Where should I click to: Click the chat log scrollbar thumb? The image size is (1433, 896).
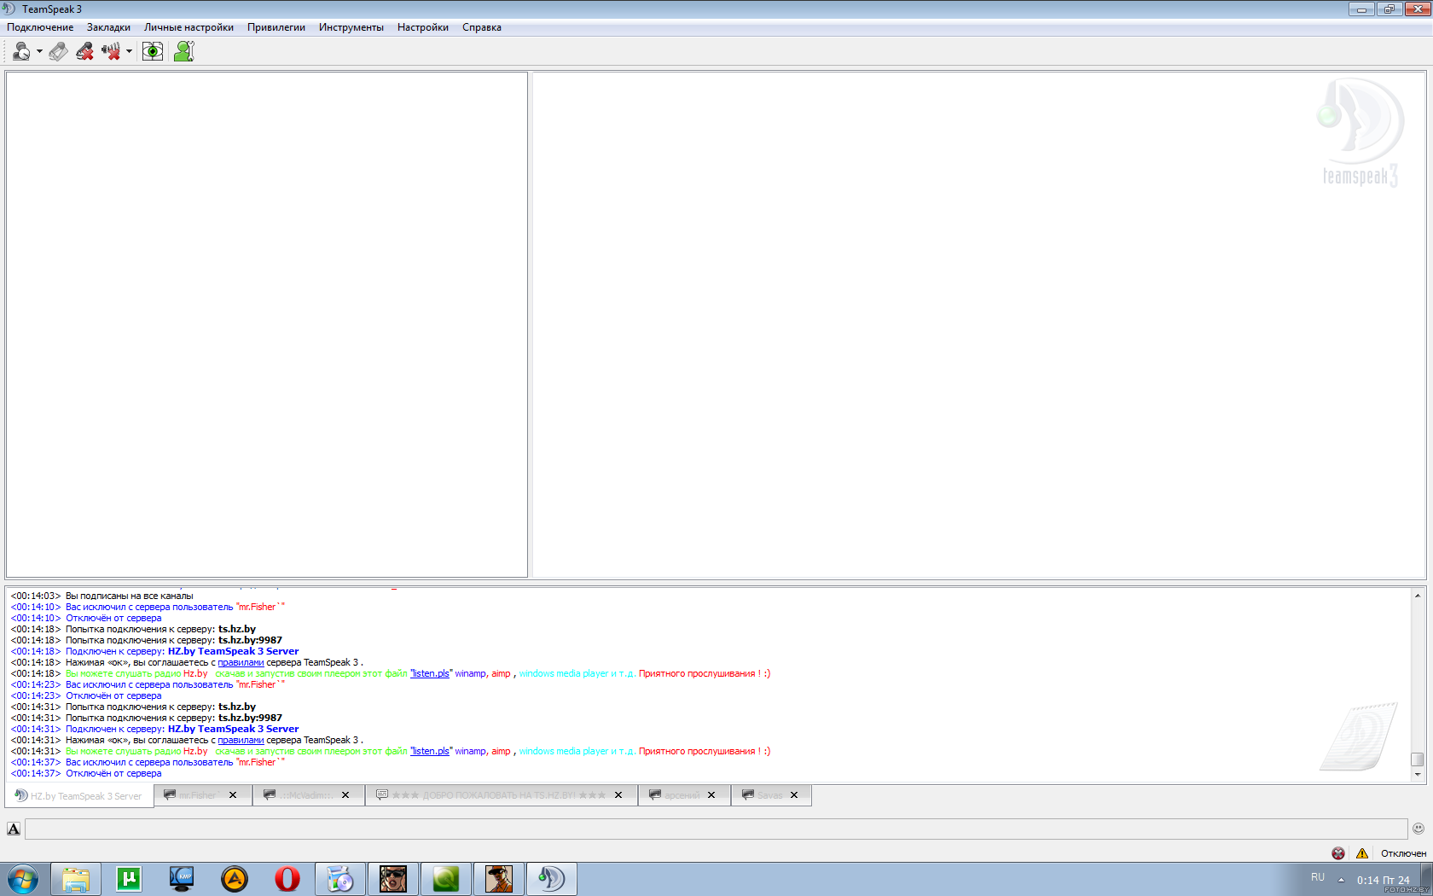(x=1418, y=759)
